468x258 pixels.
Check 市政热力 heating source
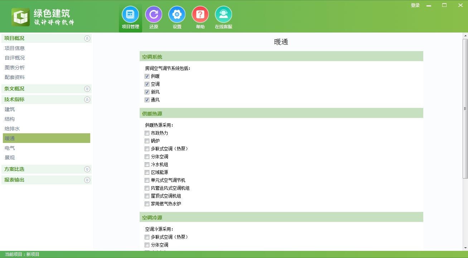click(147, 133)
